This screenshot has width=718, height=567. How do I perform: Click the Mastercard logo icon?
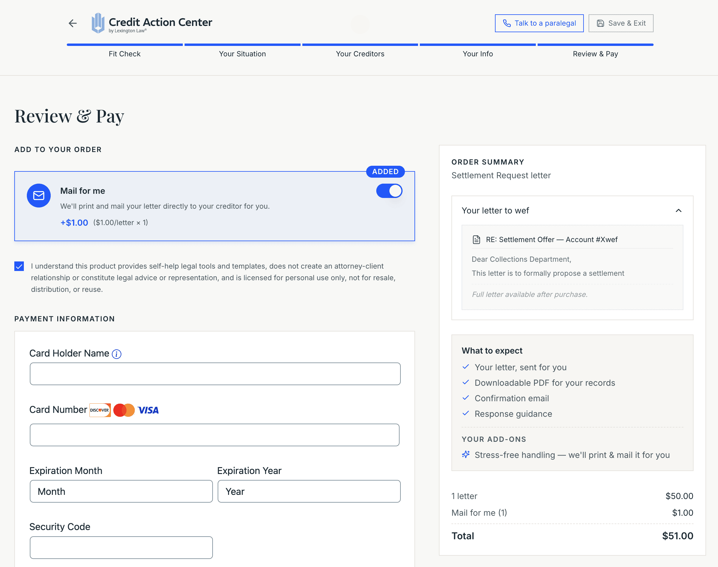coord(124,410)
